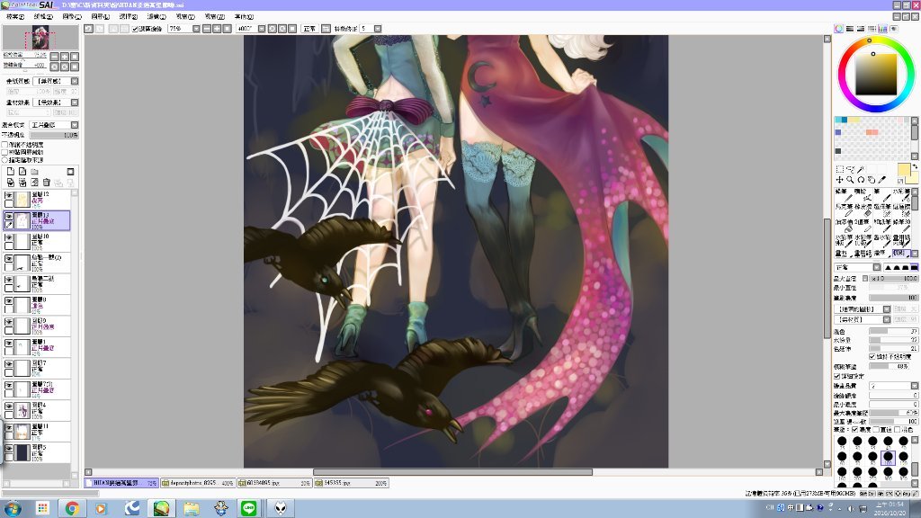Switch to the 60184895.jpg document tab

273,483
